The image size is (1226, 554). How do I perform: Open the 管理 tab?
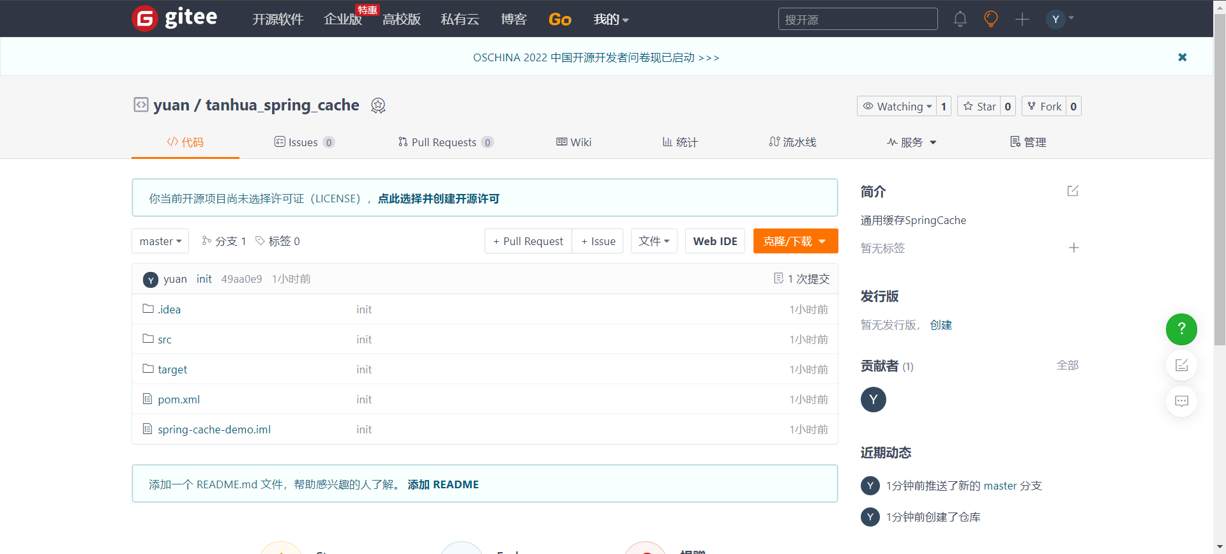click(x=1028, y=142)
